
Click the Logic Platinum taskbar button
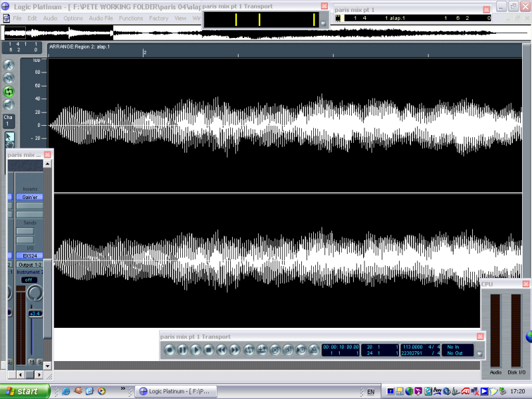tap(176, 392)
